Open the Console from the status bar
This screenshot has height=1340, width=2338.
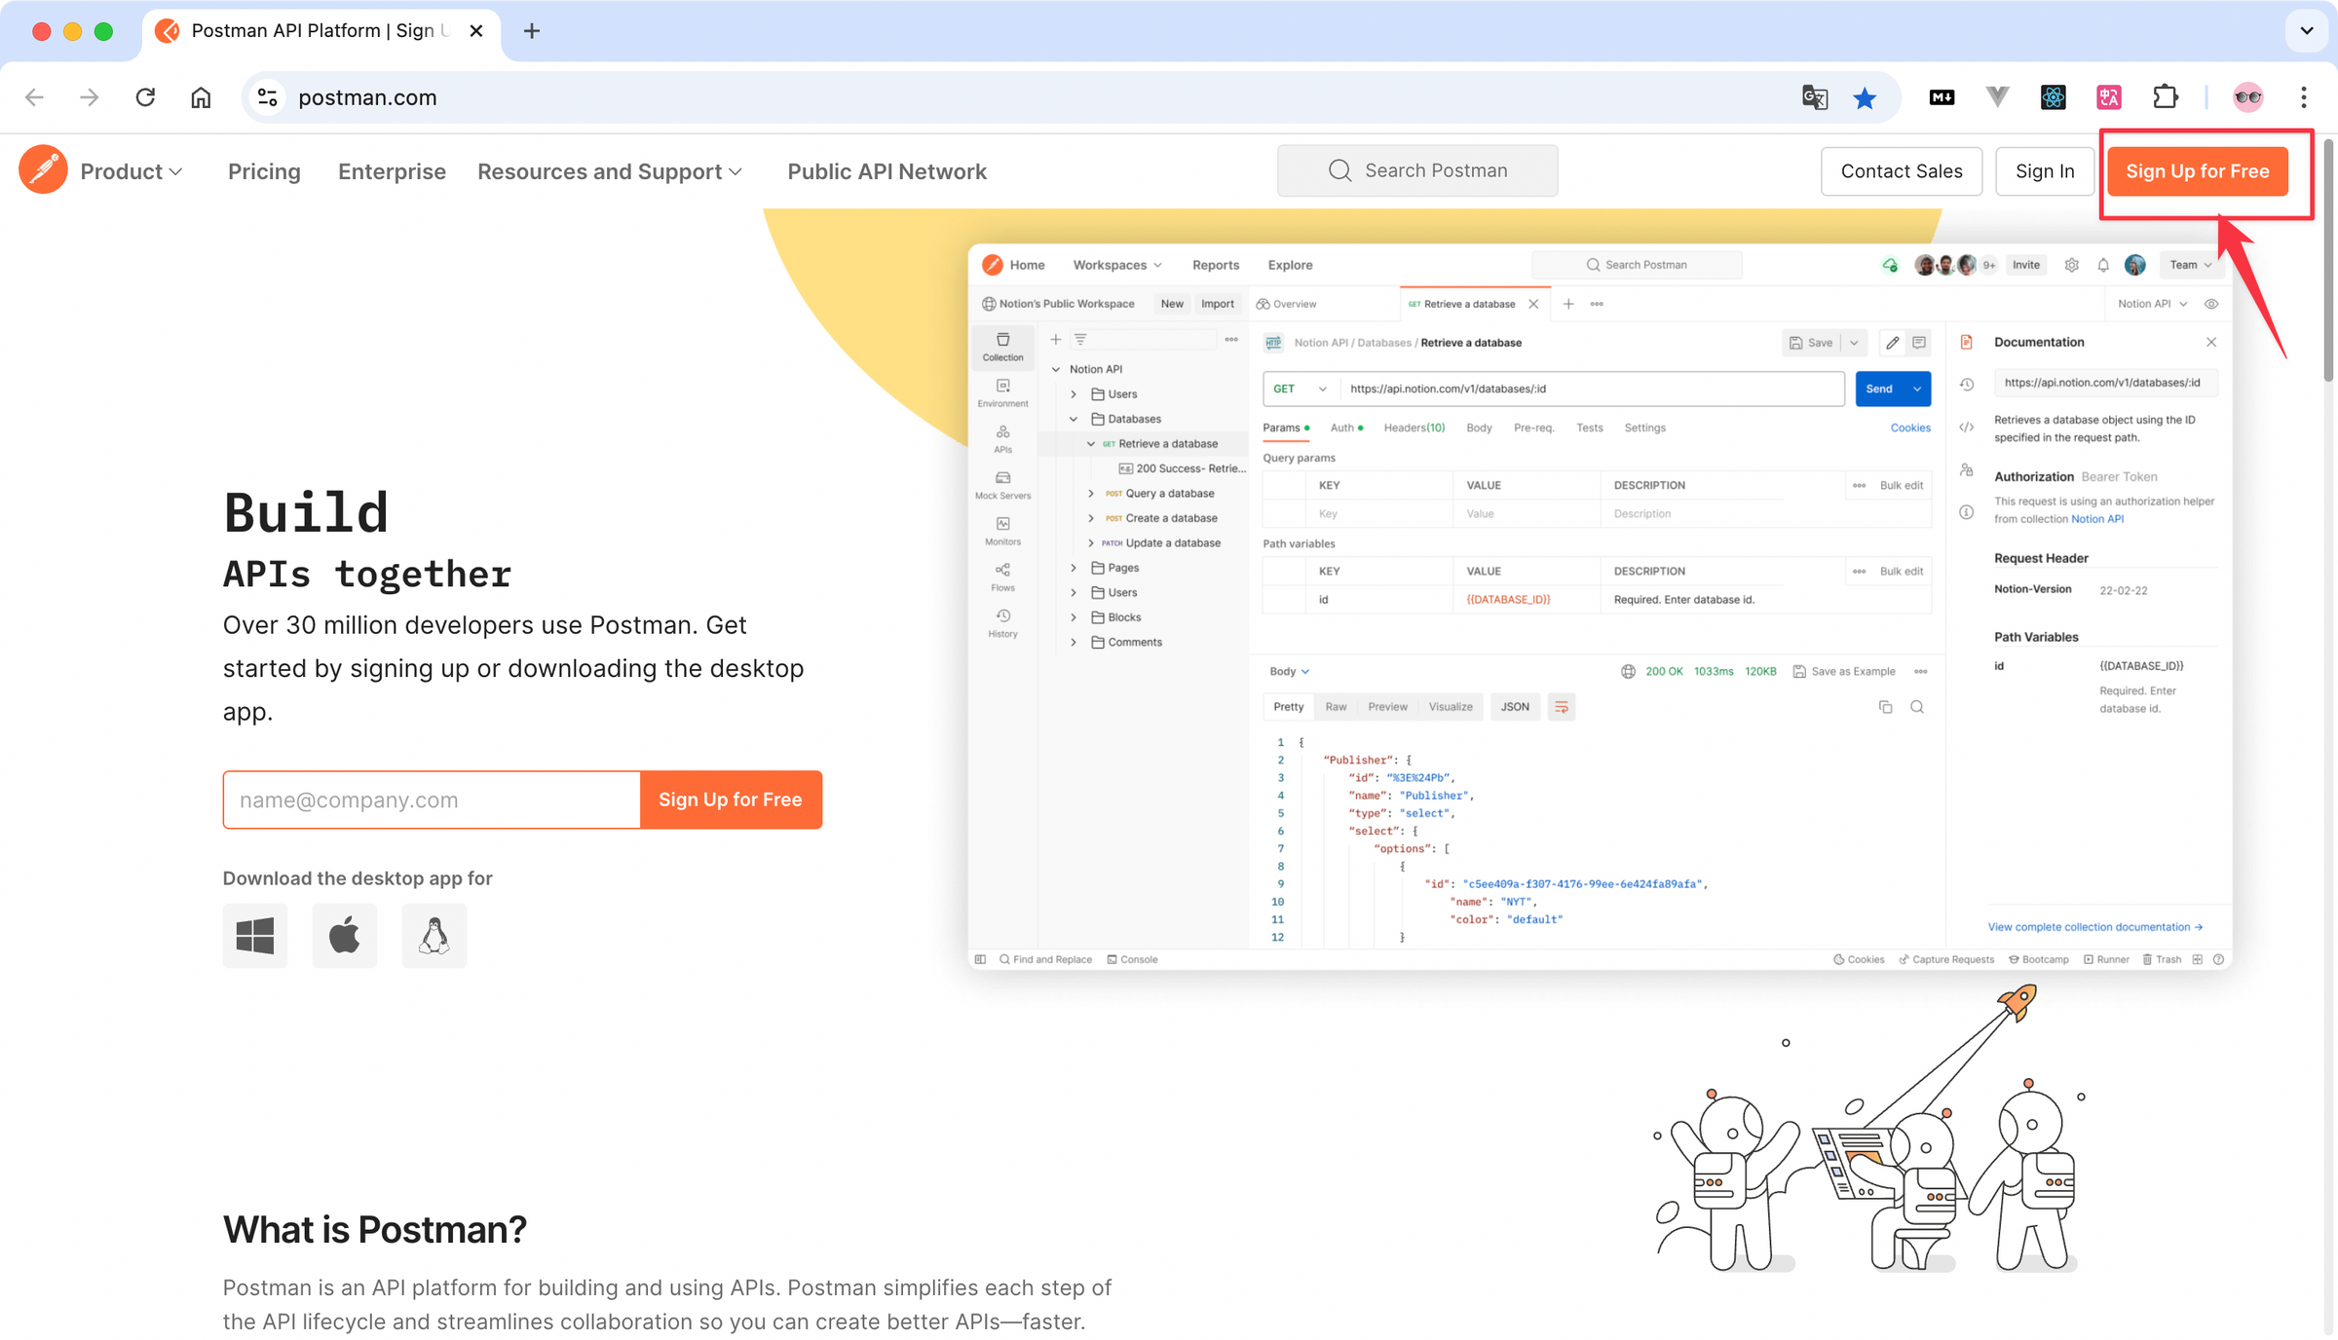pyautogui.click(x=1131, y=959)
